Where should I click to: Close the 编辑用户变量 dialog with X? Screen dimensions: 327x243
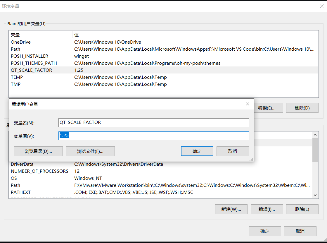(x=247, y=104)
